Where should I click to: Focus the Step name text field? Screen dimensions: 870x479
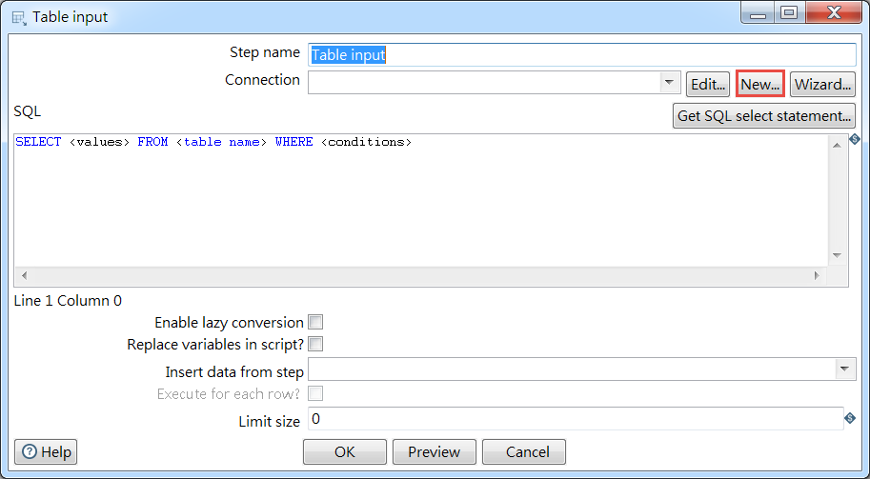click(x=582, y=55)
